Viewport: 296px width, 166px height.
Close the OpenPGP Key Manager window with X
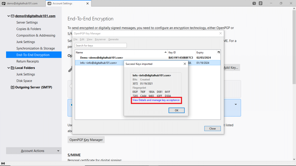[221, 33]
